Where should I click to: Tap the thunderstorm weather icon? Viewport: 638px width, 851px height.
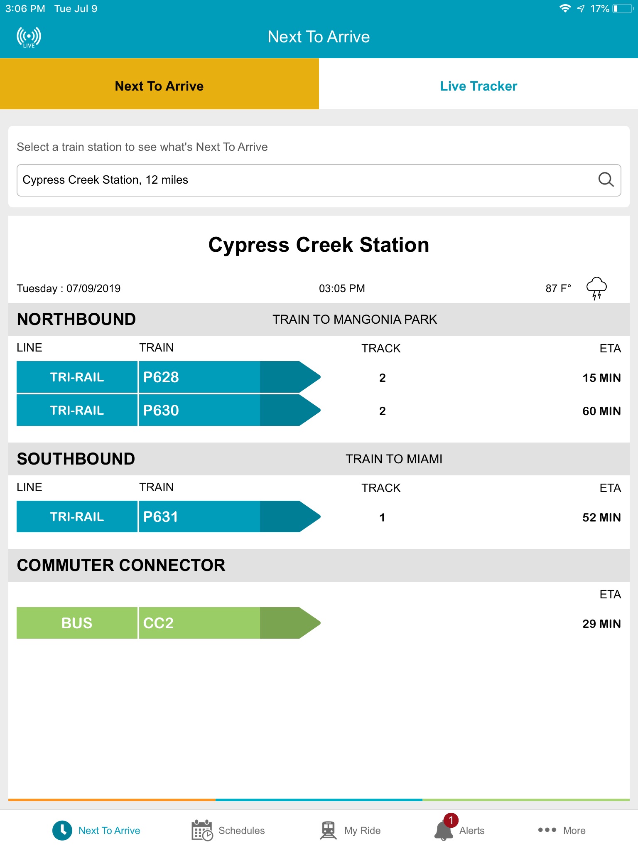[x=596, y=288]
